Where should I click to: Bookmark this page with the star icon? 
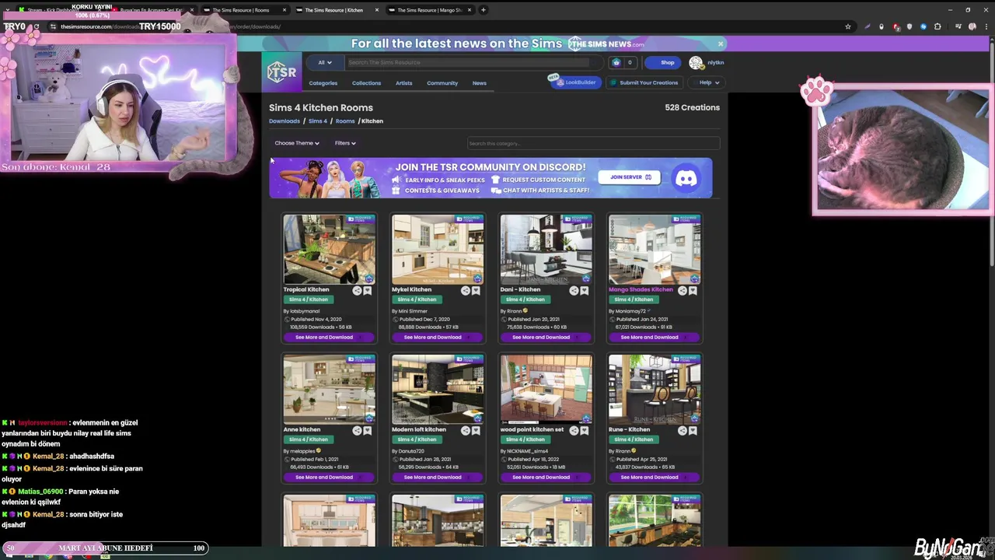point(848,26)
